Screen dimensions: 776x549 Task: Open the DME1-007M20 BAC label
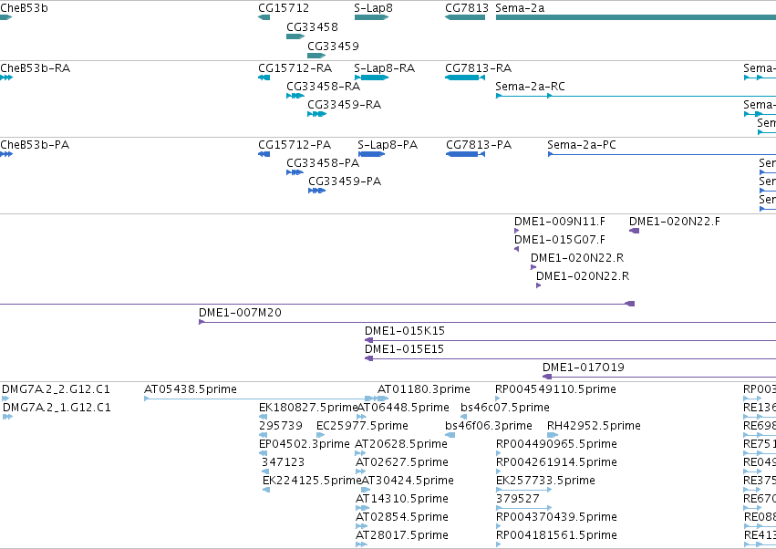(x=240, y=313)
